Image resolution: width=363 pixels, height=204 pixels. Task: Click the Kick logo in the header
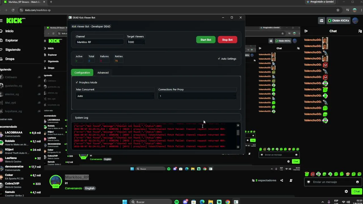pyautogui.click(x=16, y=20)
